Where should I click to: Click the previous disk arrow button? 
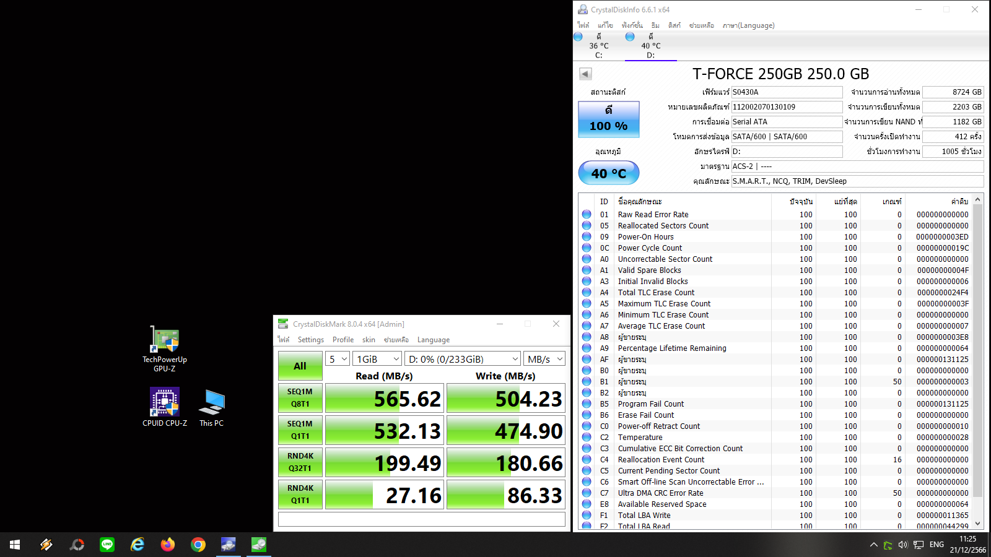(585, 74)
